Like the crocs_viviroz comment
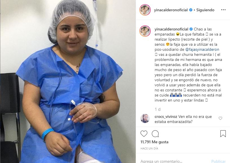 pos(220,118)
